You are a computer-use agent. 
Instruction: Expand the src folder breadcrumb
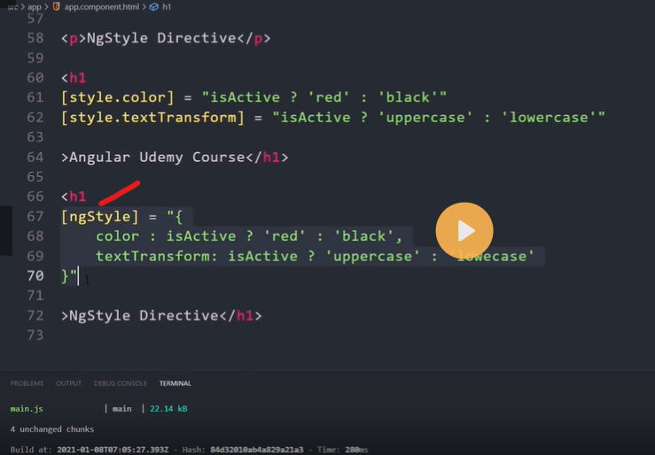click(x=12, y=6)
